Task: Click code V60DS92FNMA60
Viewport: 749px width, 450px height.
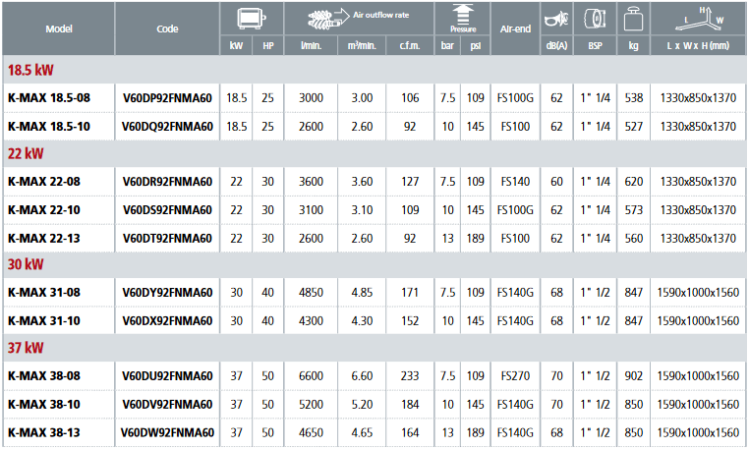Action: (167, 209)
